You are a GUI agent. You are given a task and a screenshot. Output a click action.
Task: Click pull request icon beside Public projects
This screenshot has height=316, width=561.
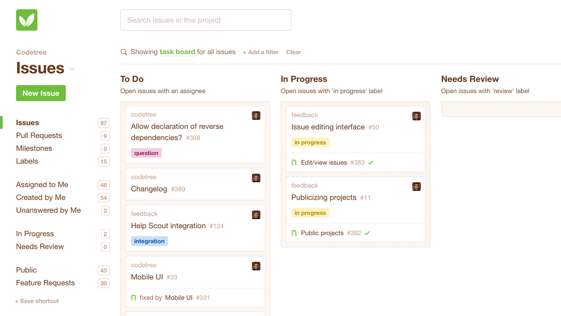coord(294,233)
